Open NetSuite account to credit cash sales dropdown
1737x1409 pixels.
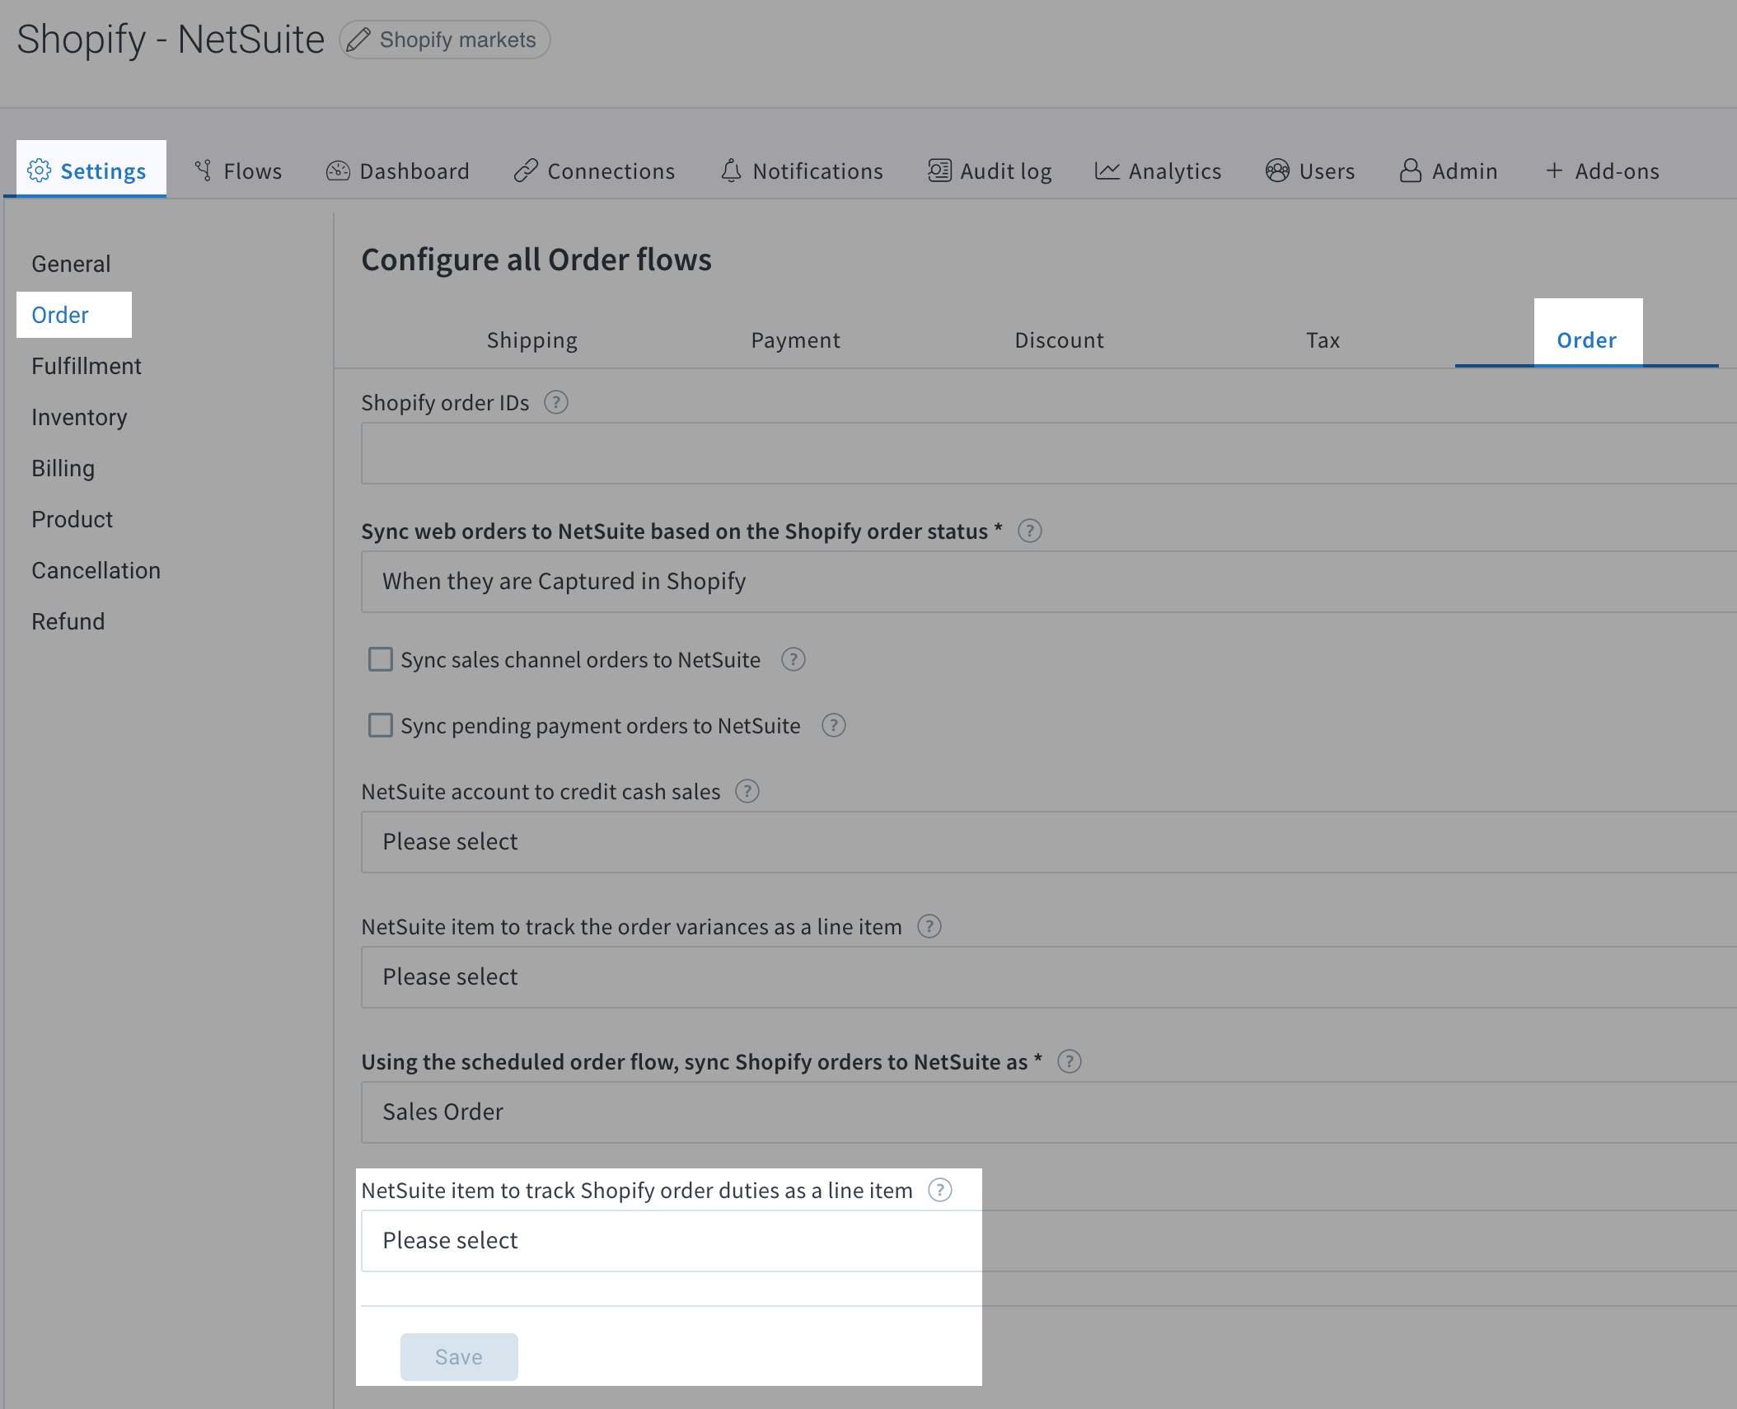[x=1048, y=842]
